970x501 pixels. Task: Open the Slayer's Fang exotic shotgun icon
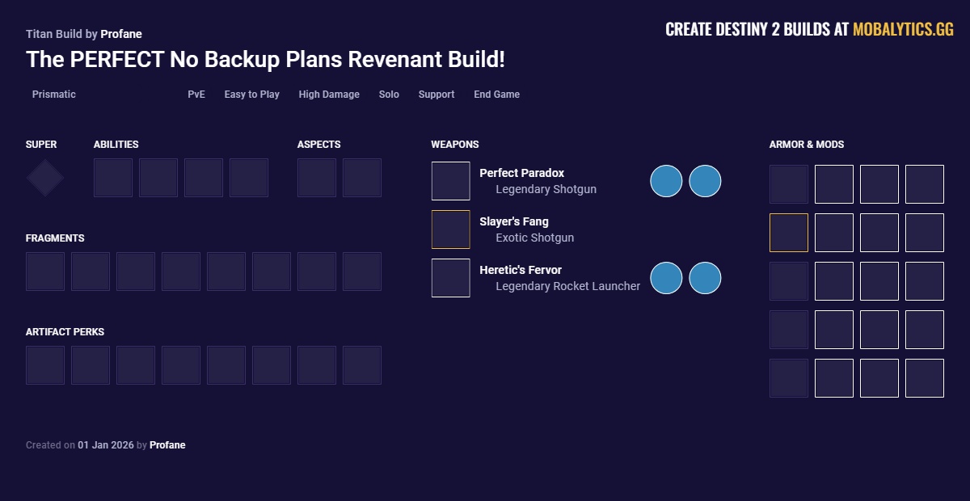(x=450, y=229)
